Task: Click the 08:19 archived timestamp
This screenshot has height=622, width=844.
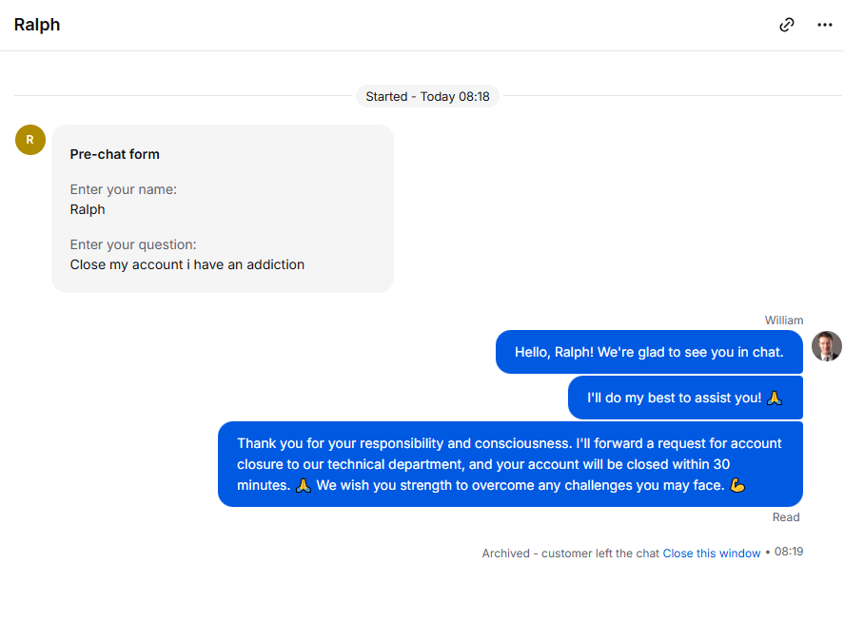Action: [x=789, y=552]
